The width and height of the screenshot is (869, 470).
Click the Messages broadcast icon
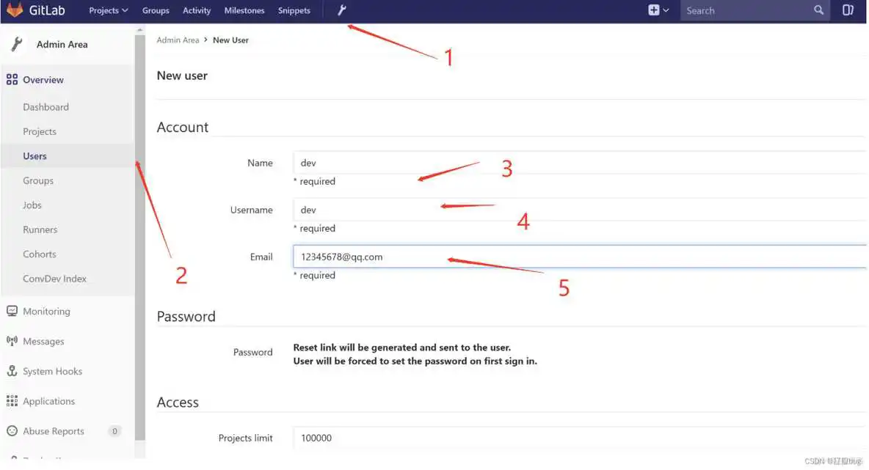[x=12, y=341]
